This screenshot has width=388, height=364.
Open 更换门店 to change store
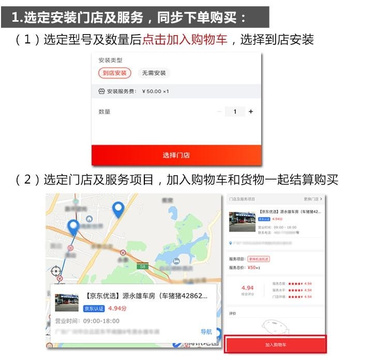pyautogui.click(x=313, y=199)
